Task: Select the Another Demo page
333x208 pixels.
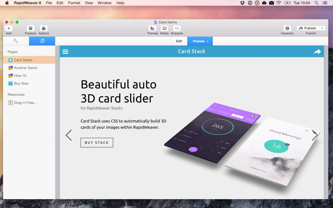Action: pyautogui.click(x=29, y=68)
